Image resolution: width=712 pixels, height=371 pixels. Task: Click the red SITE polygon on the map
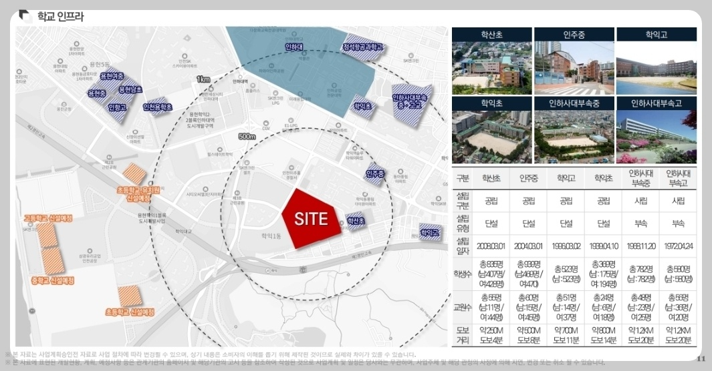click(x=312, y=219)
